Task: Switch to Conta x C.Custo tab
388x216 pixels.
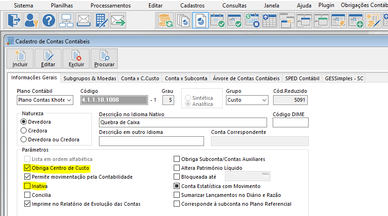Action: 140,78
